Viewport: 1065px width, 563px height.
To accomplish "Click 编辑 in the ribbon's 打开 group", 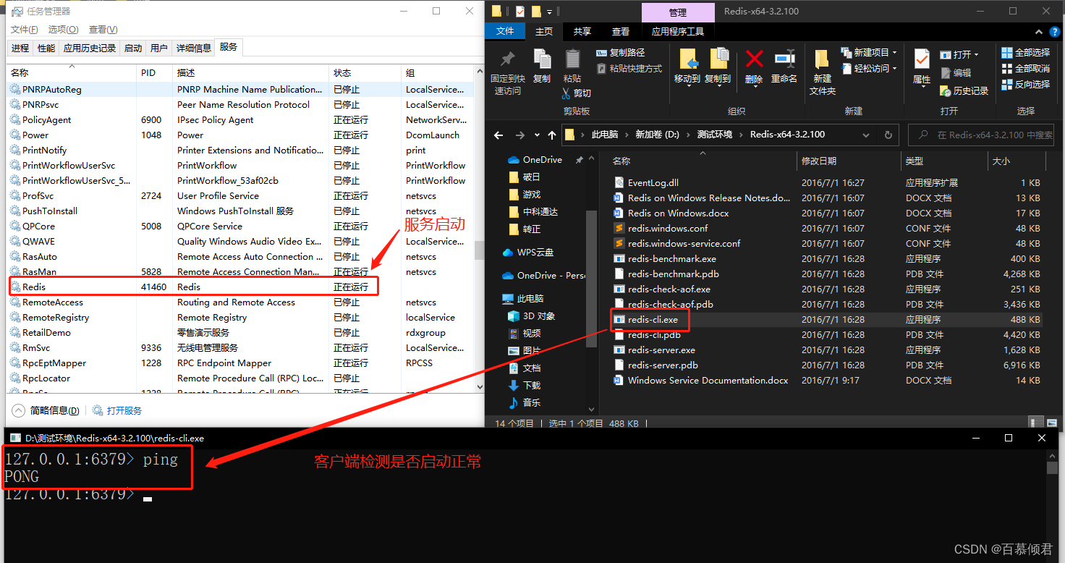I will pyautogui.click(x=956, y=73).
